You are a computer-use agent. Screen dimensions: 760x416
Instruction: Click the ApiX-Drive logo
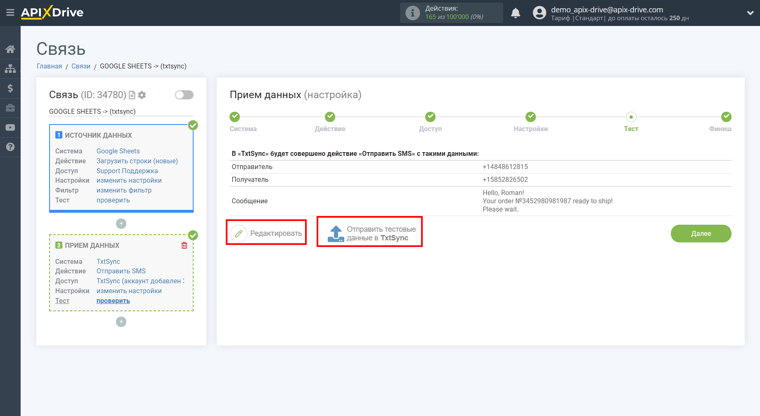click(x=52, y=12)
